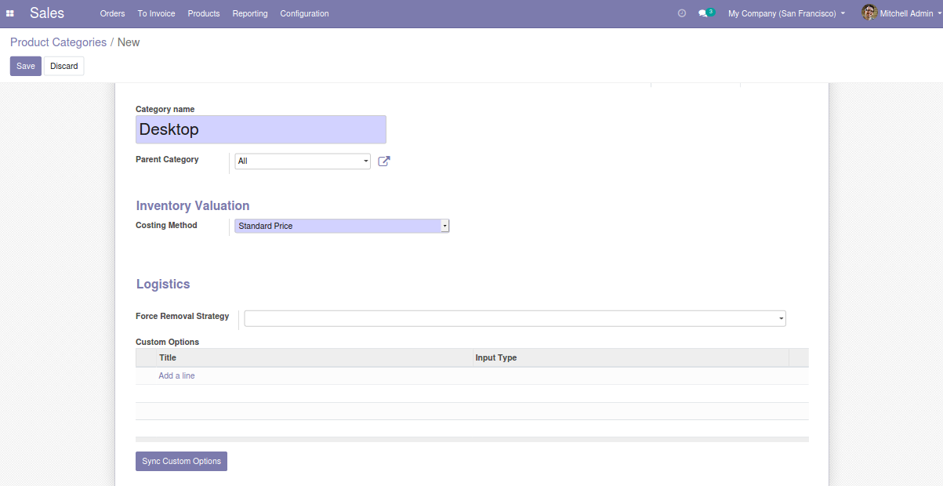Click the Sales application title
943x486 pixels.
(46, 13)
